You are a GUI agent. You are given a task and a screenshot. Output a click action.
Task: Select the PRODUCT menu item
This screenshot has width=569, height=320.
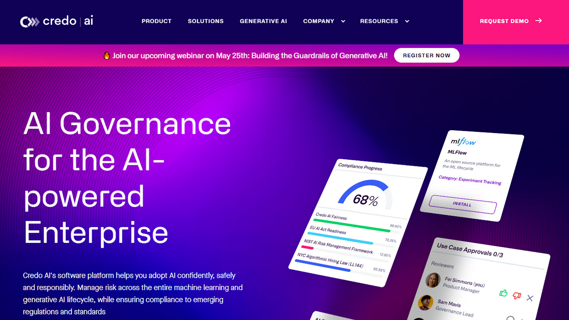156,21
